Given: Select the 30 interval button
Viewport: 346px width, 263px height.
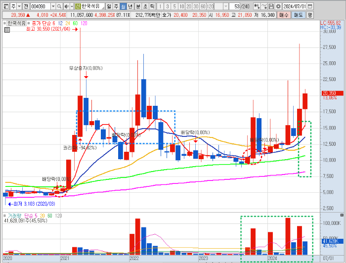Looking at the screenshot, I should pyautogui.click(x=196, y=6).
